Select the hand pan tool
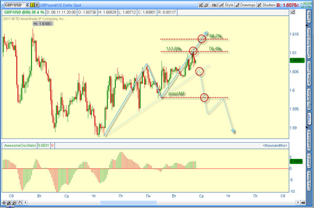 pyautogui.click(x=20, y=203)
